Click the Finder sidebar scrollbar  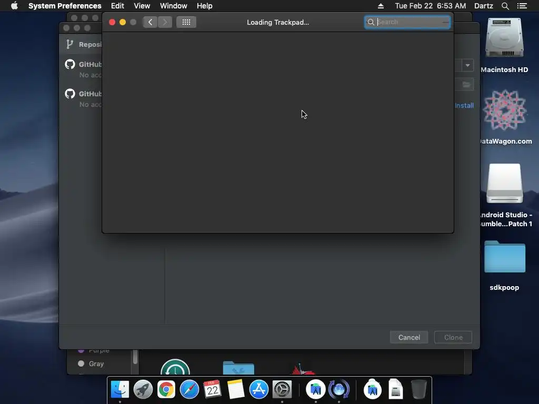pyautogui.click(x=135, y=357)
